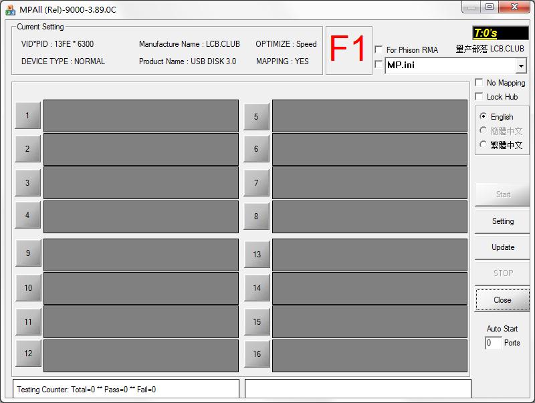Click the Testing Counter status text

86,390
